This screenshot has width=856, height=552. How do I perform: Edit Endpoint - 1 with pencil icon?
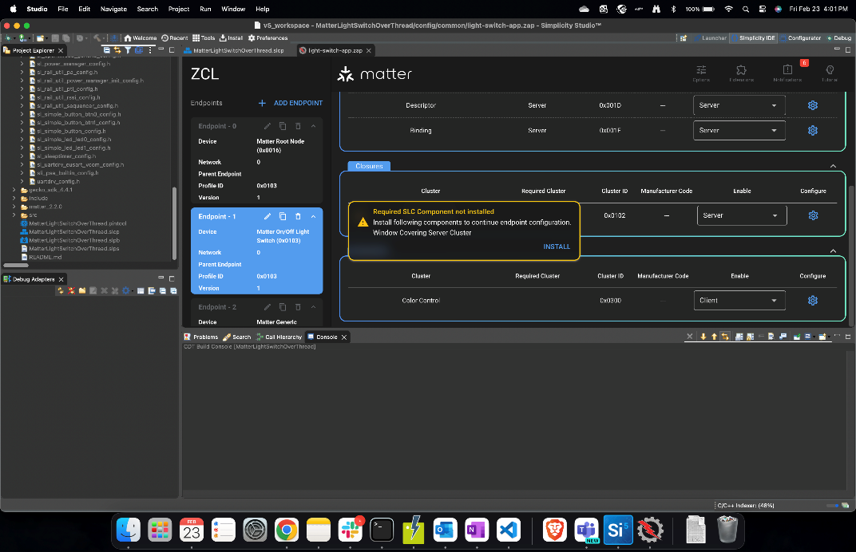pyautogui.click(x=267, y=216)
